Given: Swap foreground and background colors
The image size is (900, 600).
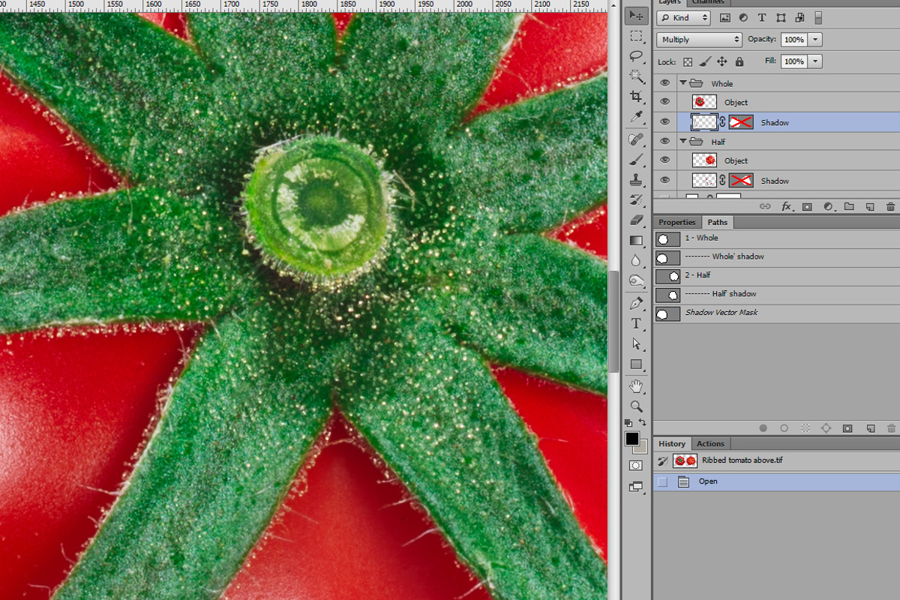Looking at the screenshot, I should 643,424.
